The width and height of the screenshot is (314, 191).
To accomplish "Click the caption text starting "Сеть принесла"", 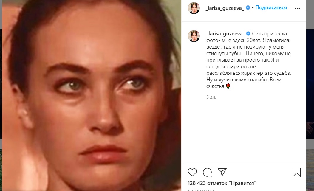I will (x=249, y=60).
